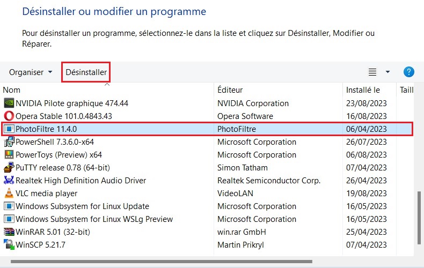This screenshot has width=424, height=268.
Task: Select PuTTY release 0.78 (64-bit) entry
Action: [x=63, y=167]
